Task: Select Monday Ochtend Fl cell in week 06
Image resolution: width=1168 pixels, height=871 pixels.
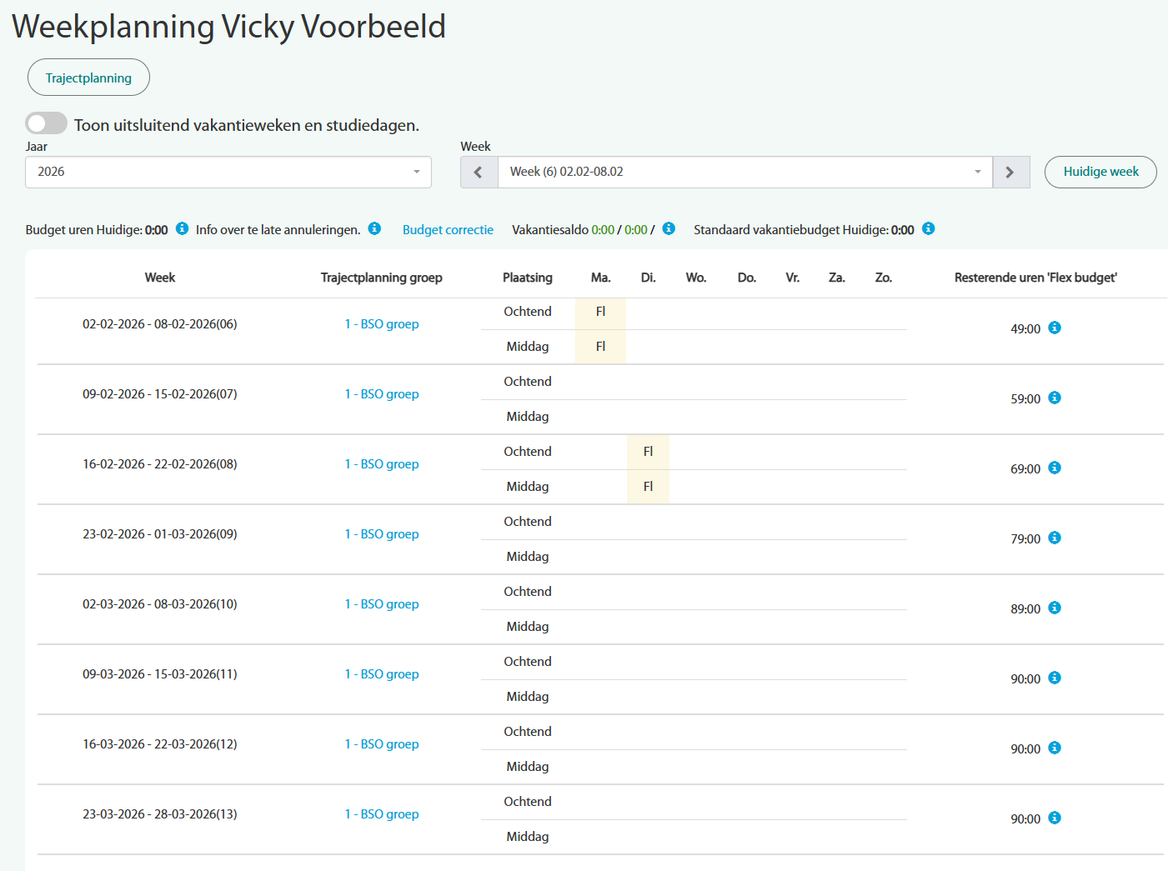Action: pyautogui.click(x=600, y=312)
